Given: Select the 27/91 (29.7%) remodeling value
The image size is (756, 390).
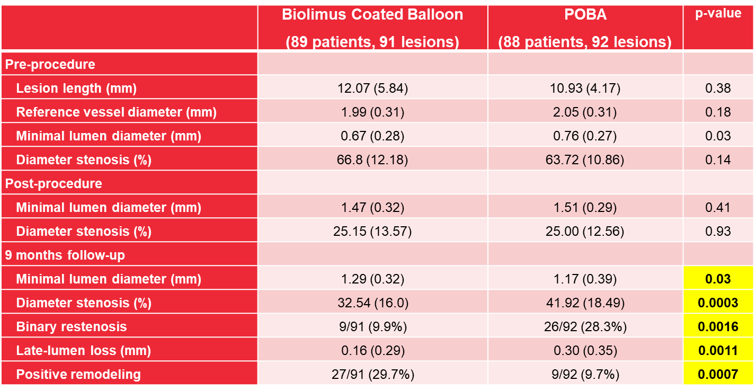Looking at the screenshot, I should click(x=372, y=374).
